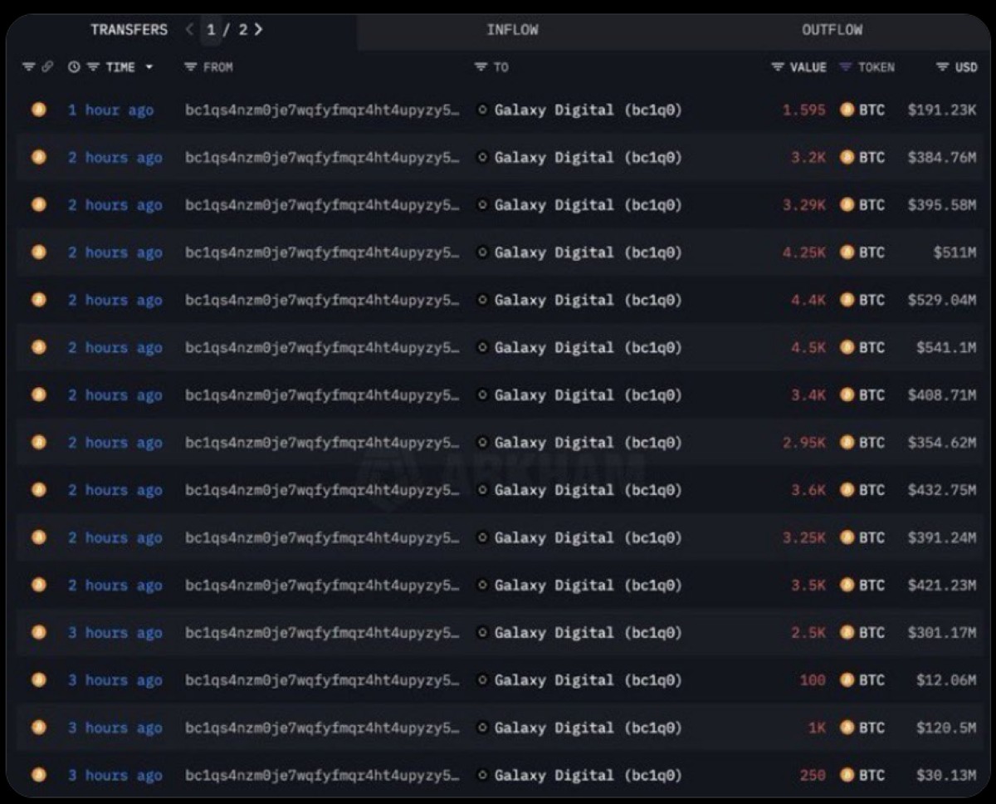Click the BTC token logo beside 3.4K value

tap(847, 395)
